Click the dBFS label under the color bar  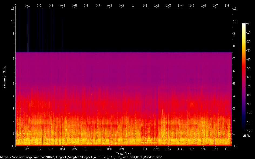pos(246,136)
